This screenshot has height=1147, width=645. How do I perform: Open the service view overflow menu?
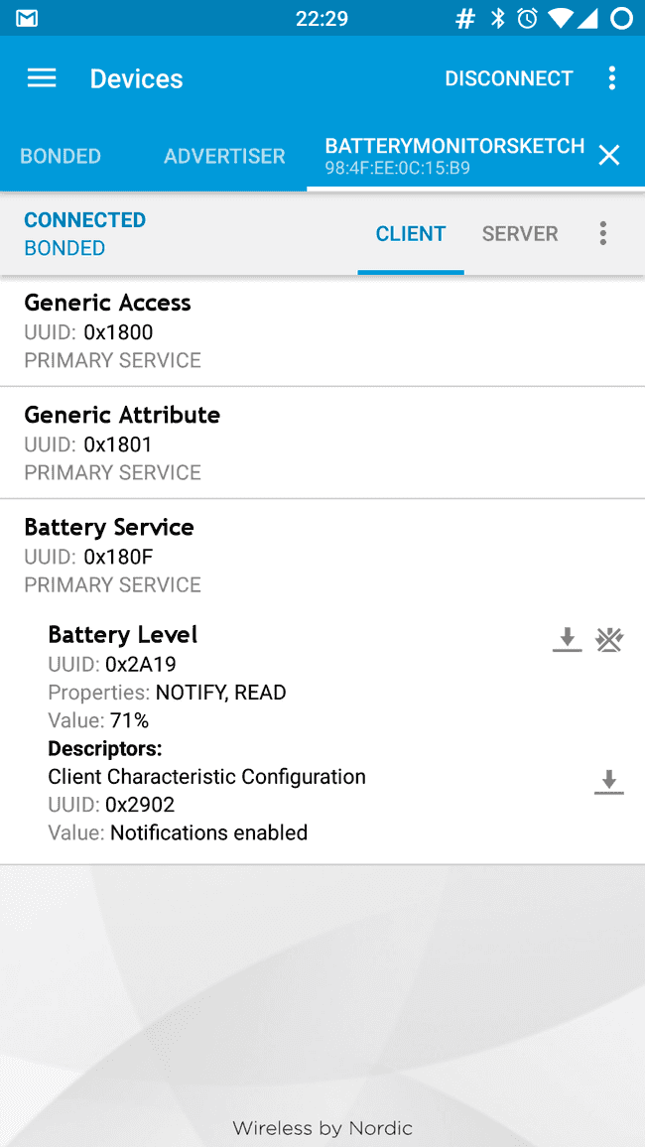[602, 233]
